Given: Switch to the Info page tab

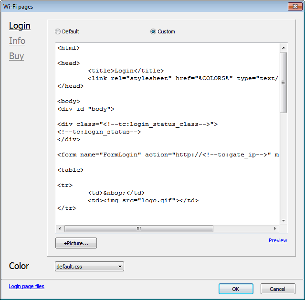Looking at the screenshot, I should tap(17, 41).
